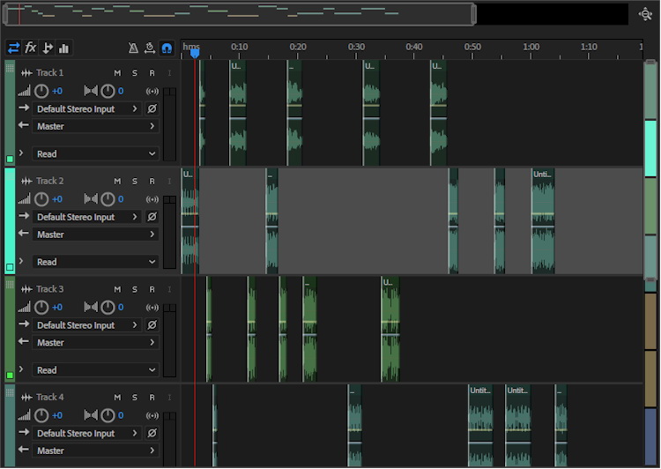Open Track 2 Default Stereo Input dropdown

87,217
